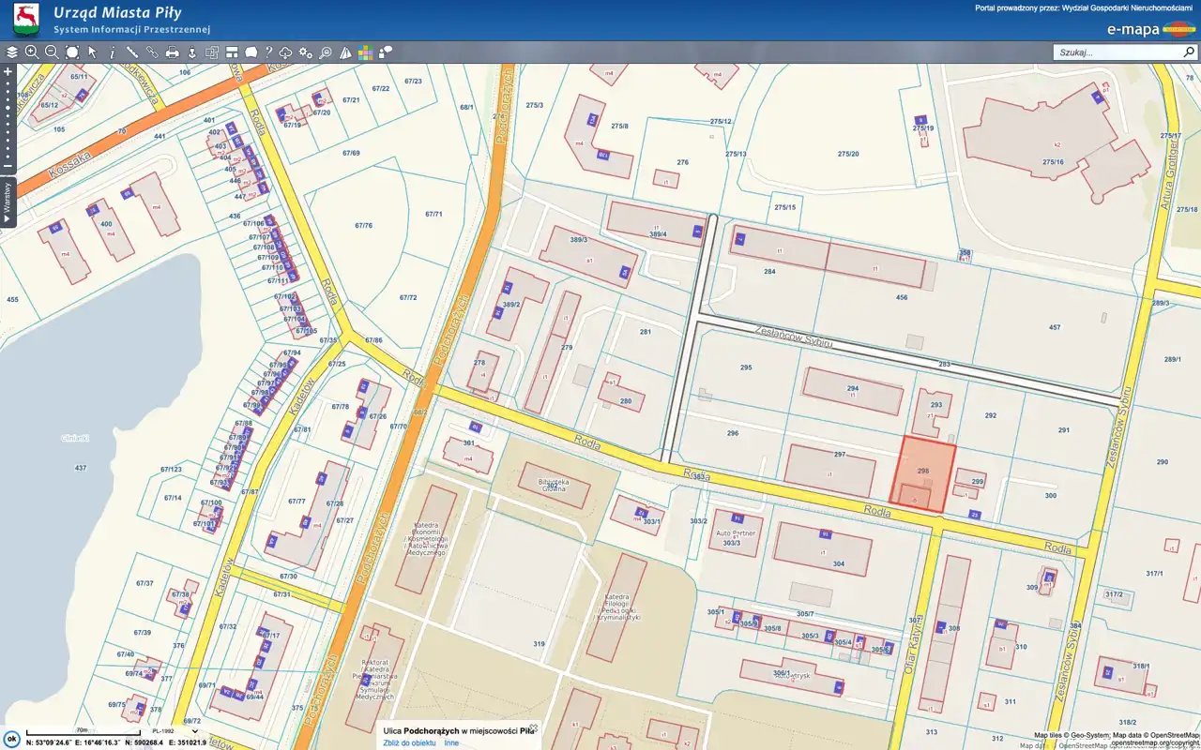Image resolution: width=1201 pixels, height=750 pixels.
Task: Open the layers stack icon in toolbar
Action: coord(12,52)
